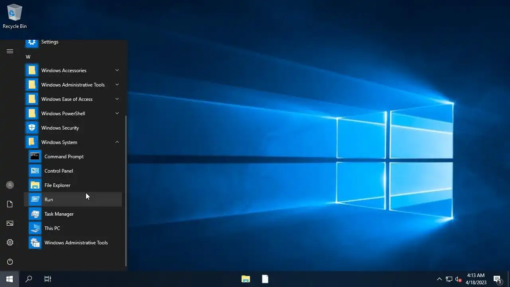Click Windows Administrative Tools gear icon at list bottom
The height and width of the screenshot is (287, 510).
pyautogui.click(x=35, y=243)
